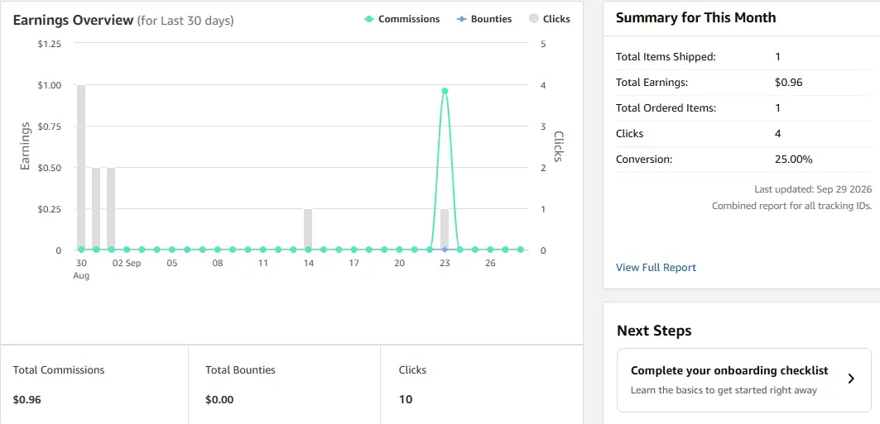
Task: Click the $1.25 earnings axis label
Action: pos(50,44)
